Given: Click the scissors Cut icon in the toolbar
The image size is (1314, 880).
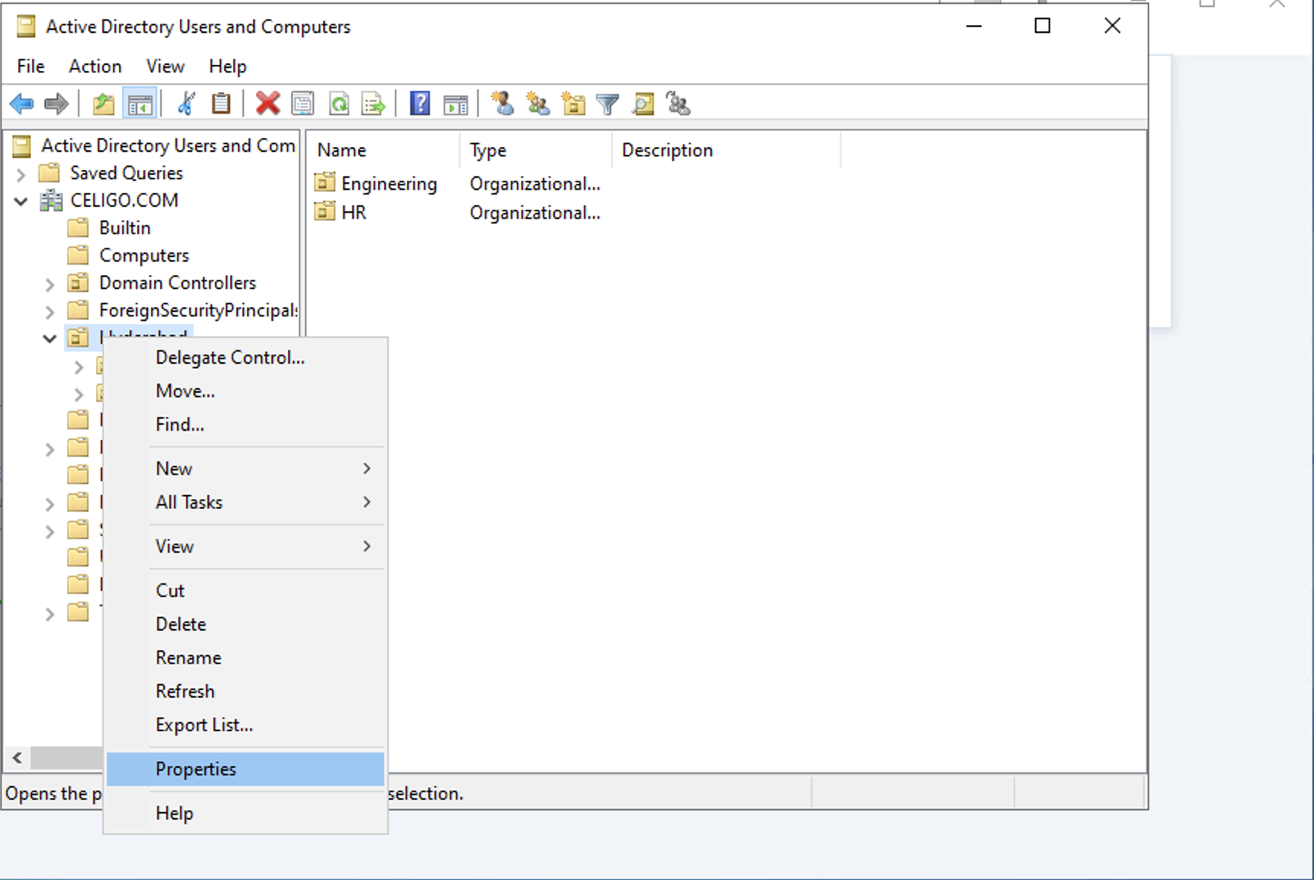Looking at the screenshot, I should point(186,104).
